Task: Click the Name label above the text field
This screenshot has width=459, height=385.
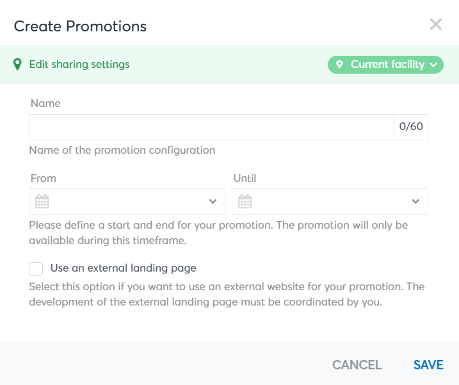Action: coord(45,103)
